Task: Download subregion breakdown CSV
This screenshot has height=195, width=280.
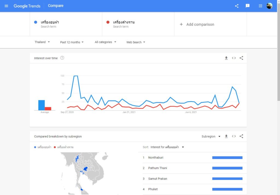Action: (x=226, y=136)
